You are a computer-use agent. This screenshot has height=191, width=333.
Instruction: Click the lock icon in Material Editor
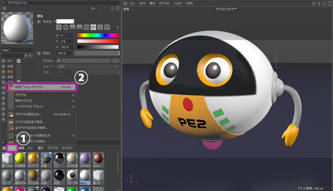[x=112, y=8]
